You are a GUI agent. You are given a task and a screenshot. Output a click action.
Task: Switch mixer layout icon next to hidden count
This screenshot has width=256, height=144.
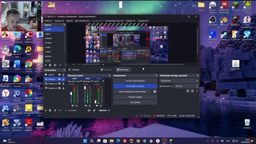click(89, 110)
